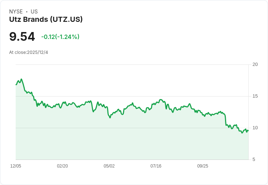
Task: Select the 07/16 date on x-axis
Action: coord(156,166)
